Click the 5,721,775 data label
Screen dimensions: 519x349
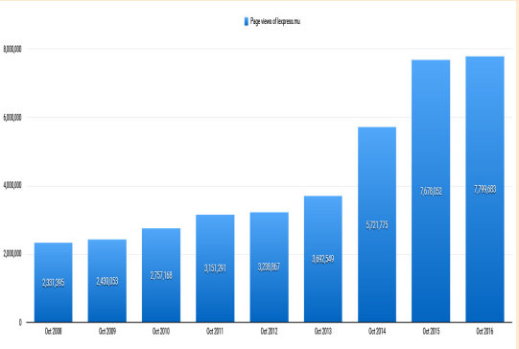(x=377, y=225)
